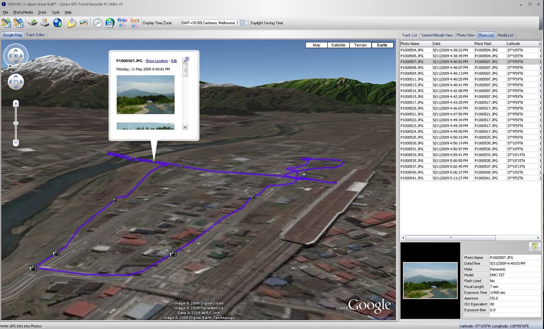Switch map type to Earth

pyautogui.click(x=382, y=45)
